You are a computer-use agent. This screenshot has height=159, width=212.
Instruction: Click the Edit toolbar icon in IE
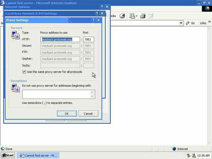tap(151, 16)
